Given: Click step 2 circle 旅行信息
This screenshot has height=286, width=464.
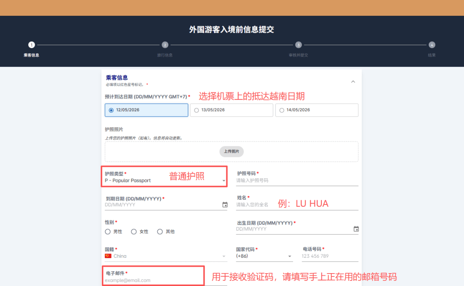Looking at the screenshot, I should [165, 45].
